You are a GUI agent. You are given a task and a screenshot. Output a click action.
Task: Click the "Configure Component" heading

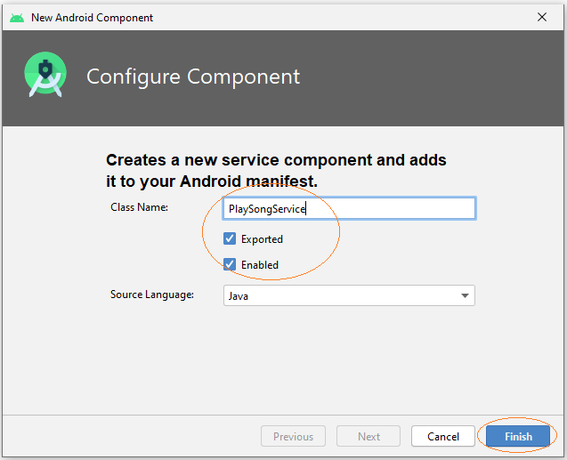[x=193, y=77]
